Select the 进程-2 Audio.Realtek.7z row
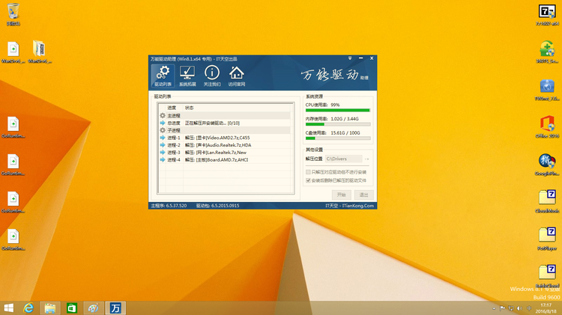The image size is (562, 315). [225, 145]
